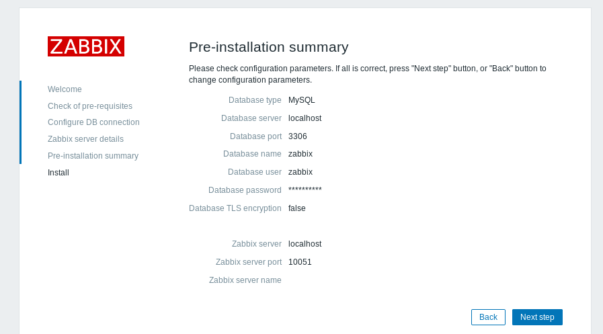Click the Zabbix server port 10051 value
Viewport: 603px width, 334px height.
(300, 261)
